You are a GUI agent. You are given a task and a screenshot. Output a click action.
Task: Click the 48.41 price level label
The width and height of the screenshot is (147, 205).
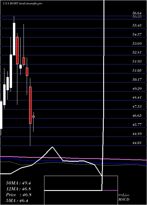137,98
